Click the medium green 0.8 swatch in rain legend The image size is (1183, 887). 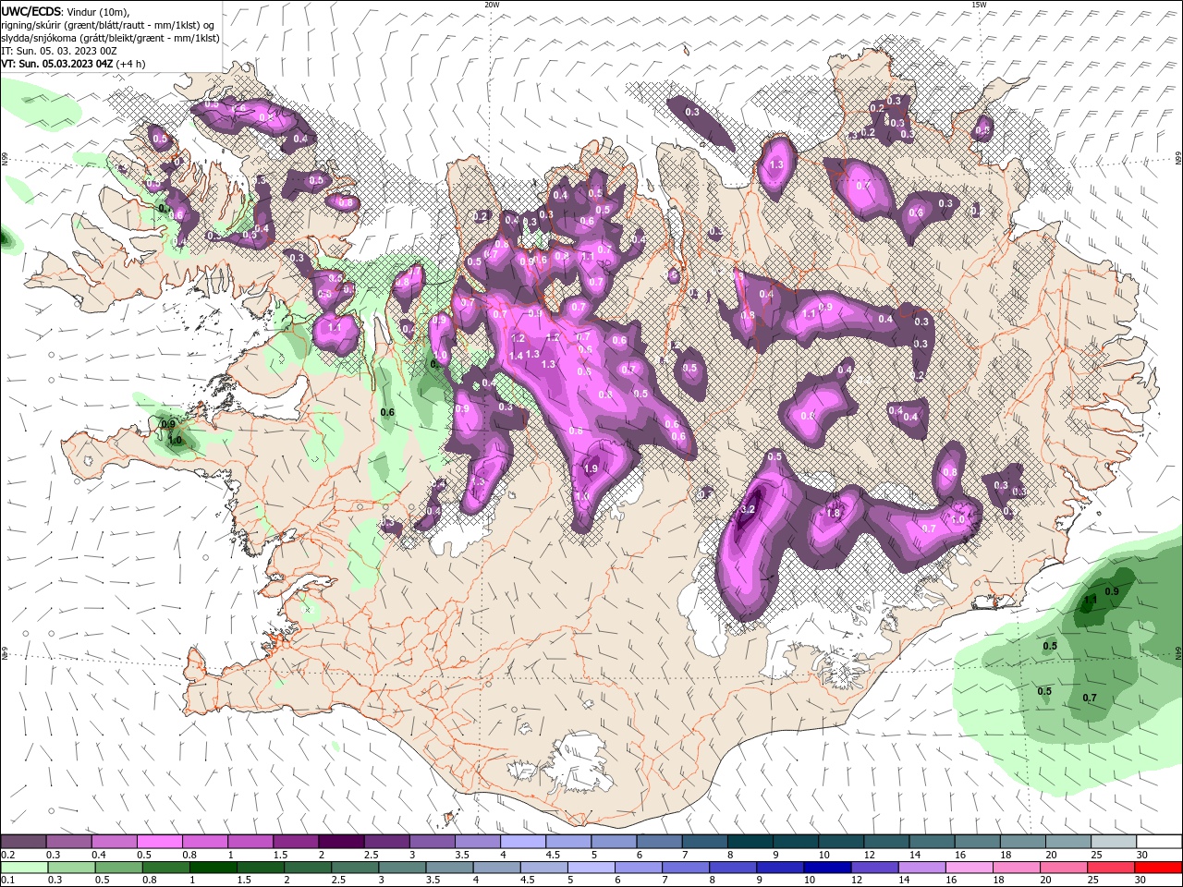coord(165,868)
